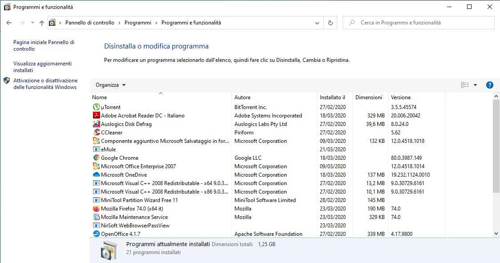The image size is (500, 263).
Task: Click the Google LLC author cell
Action: click(x=248, y=158)
